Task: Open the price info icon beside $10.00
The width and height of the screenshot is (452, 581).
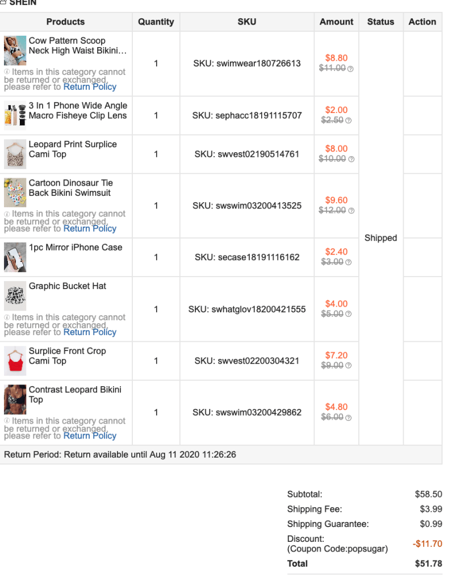Action: 351,159
